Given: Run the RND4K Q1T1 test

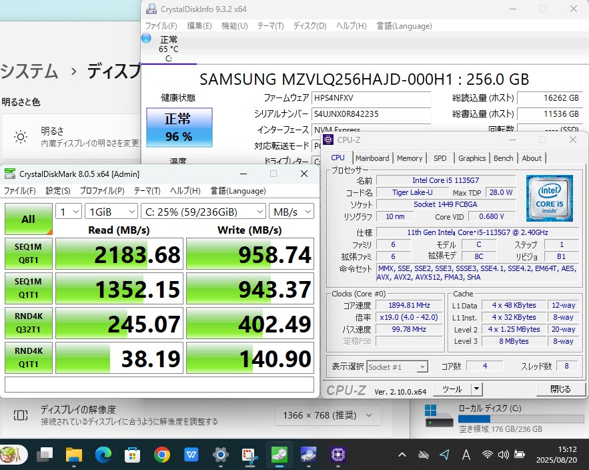Looking at the screenshot, I should point(29,357).
